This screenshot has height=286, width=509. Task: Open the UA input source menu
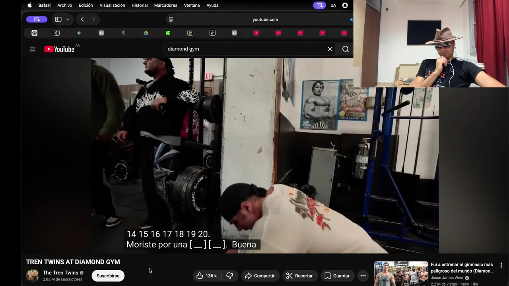(333, 5)
